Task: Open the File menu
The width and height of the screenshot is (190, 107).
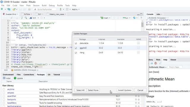Action: (3, 5)
